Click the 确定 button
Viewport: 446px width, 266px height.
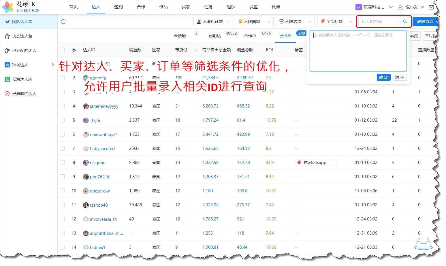[x=383, y=77]
